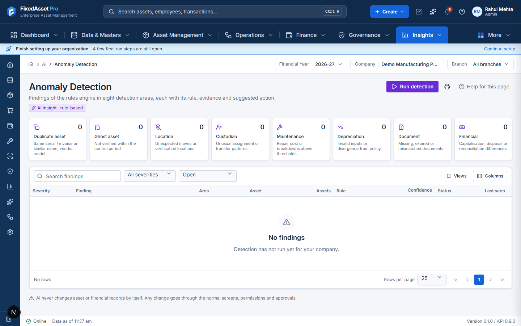Go to home via sidebar house icon

pos(10,65)
